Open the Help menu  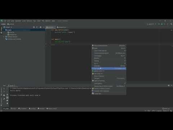[x=53, y=21]
